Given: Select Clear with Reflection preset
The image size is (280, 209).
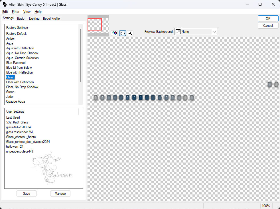Looking at the screenshot, I should [20, 82].
